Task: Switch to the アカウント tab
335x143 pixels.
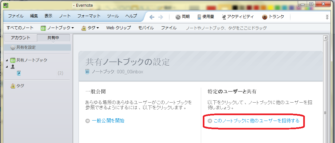Action: [21, 38]
